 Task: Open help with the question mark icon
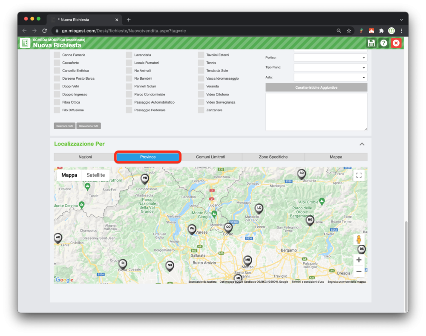pyautogui.click(x=384, y=43)
